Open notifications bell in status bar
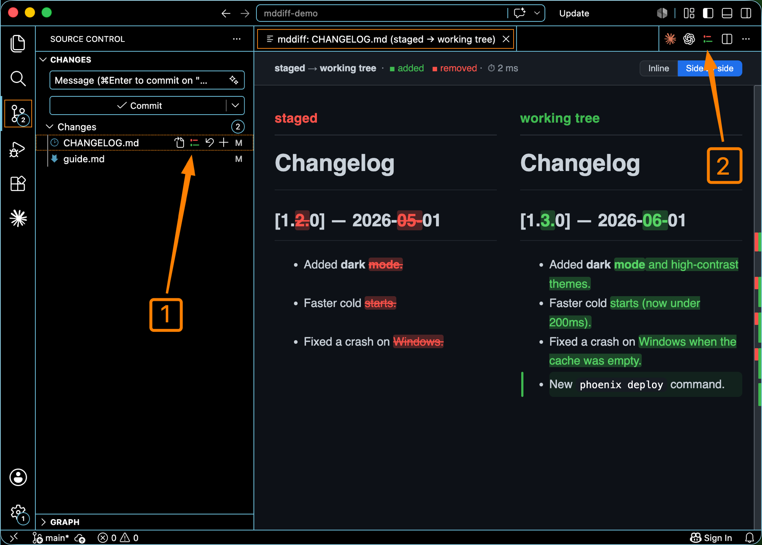 click(x=749, y=537)
